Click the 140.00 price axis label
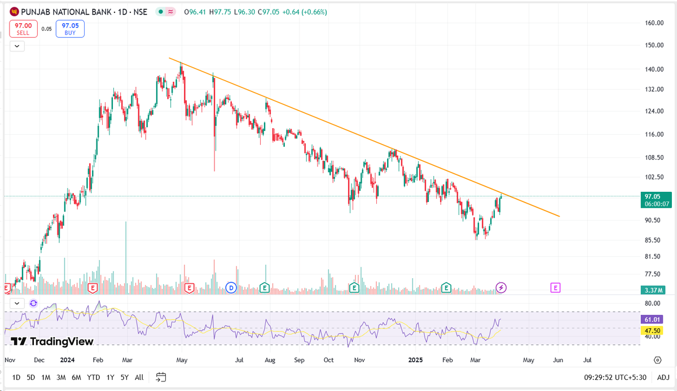The image size is (677, 391). [x=653, y=69]
